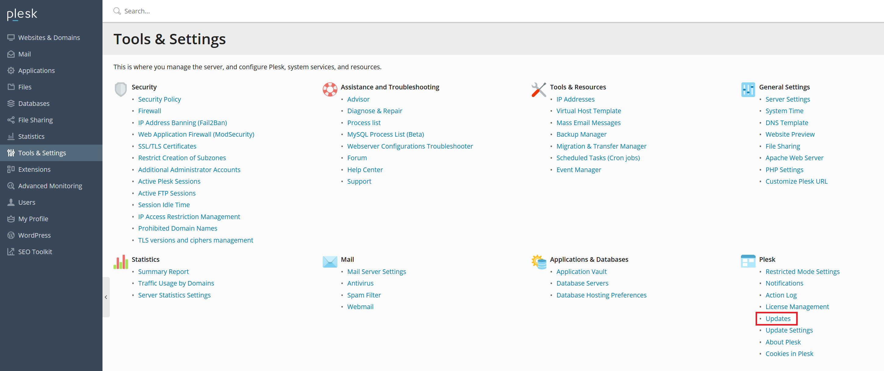
Task: Open Apache Web Server link
Action: (x=794, y=158)
